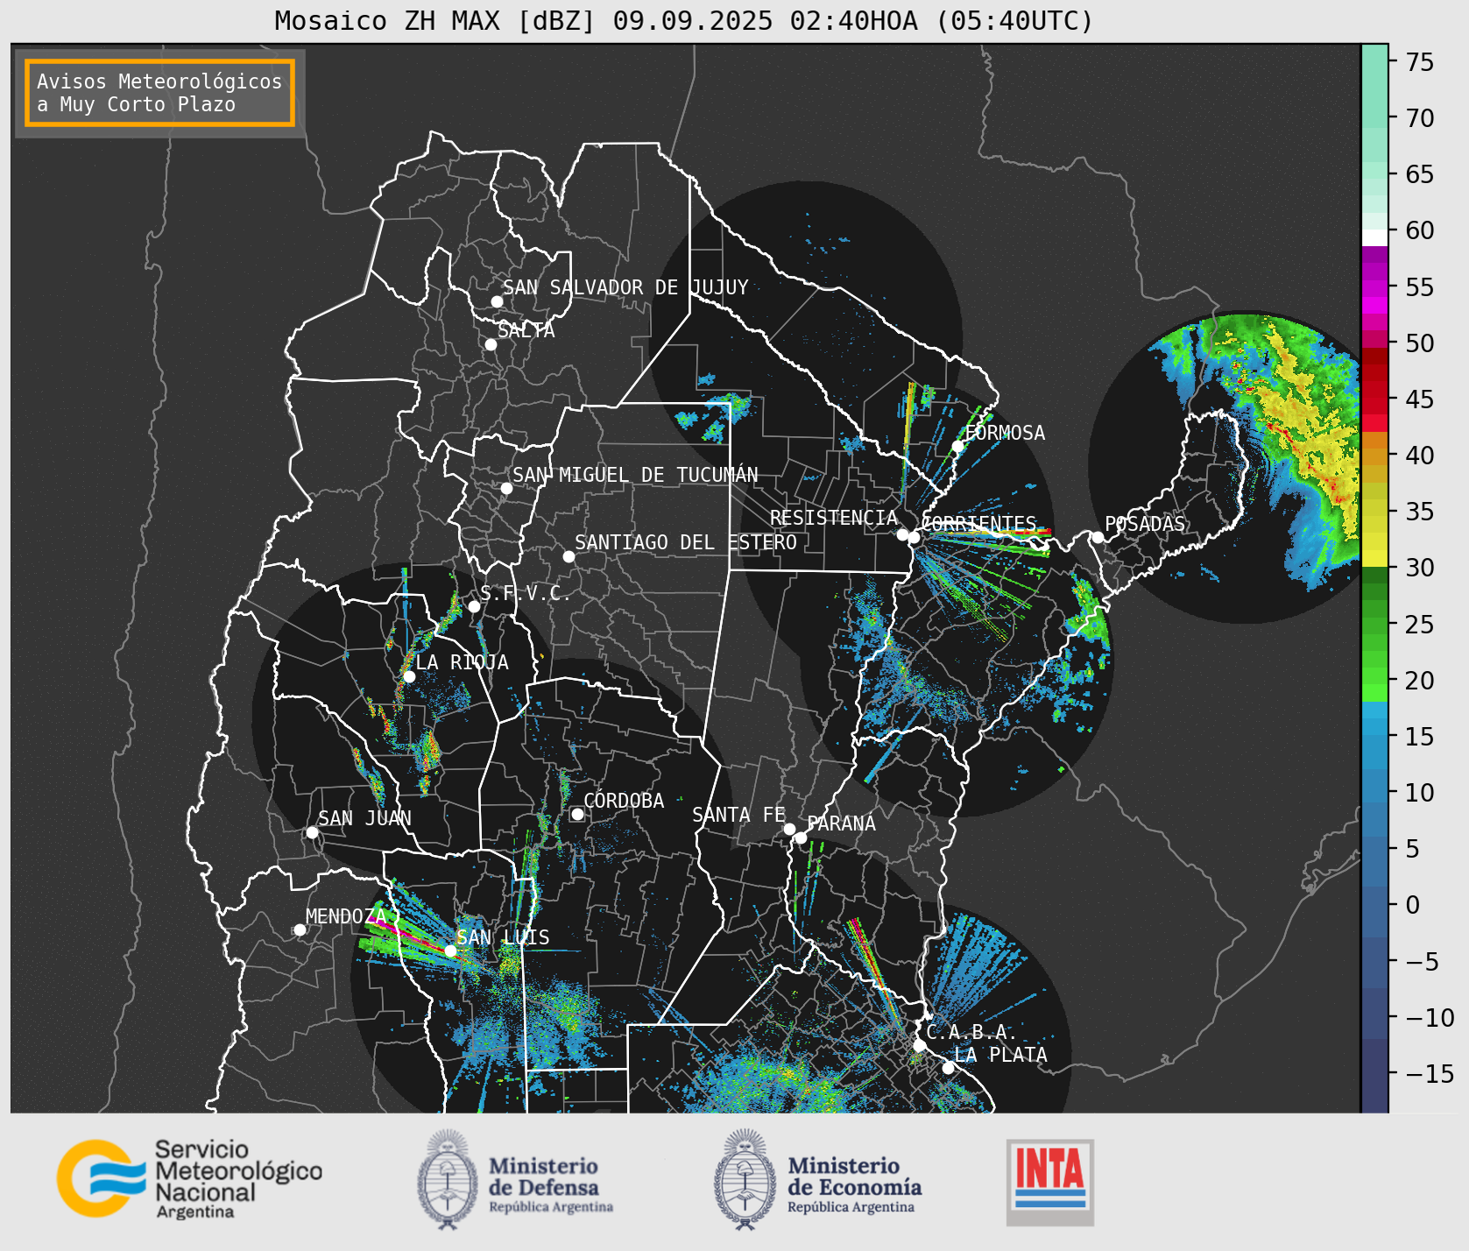Click the RESISTENCIA city label

pyautogui.click(x=833, y=518)
